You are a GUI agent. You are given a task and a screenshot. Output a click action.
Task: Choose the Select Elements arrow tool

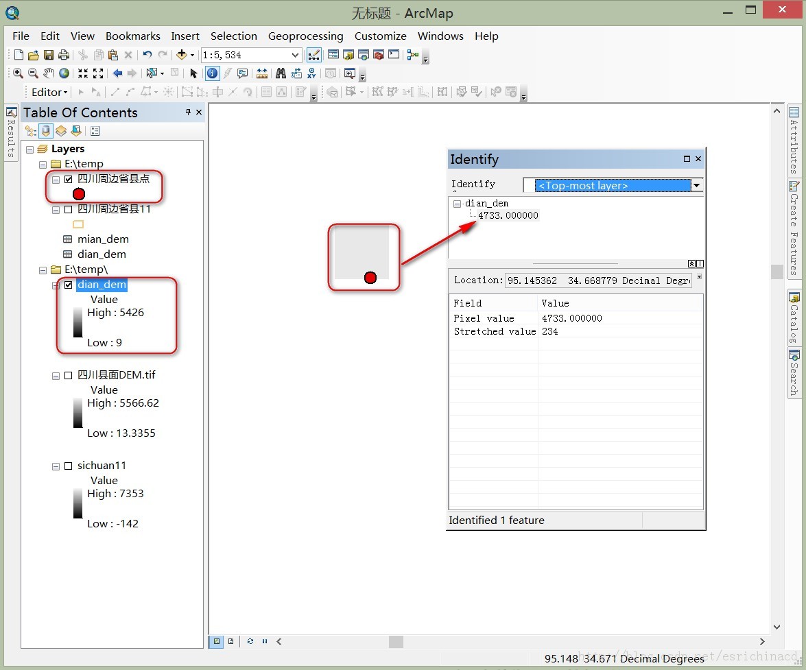(x=193, y=73)
